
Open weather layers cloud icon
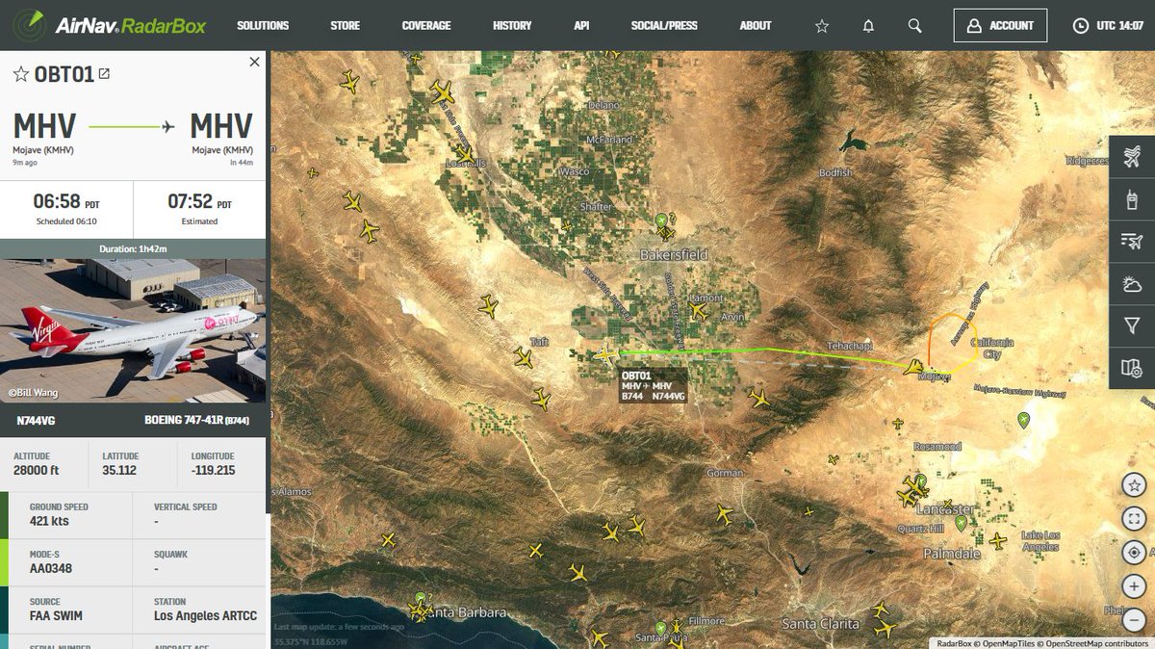click(1132, 284)
